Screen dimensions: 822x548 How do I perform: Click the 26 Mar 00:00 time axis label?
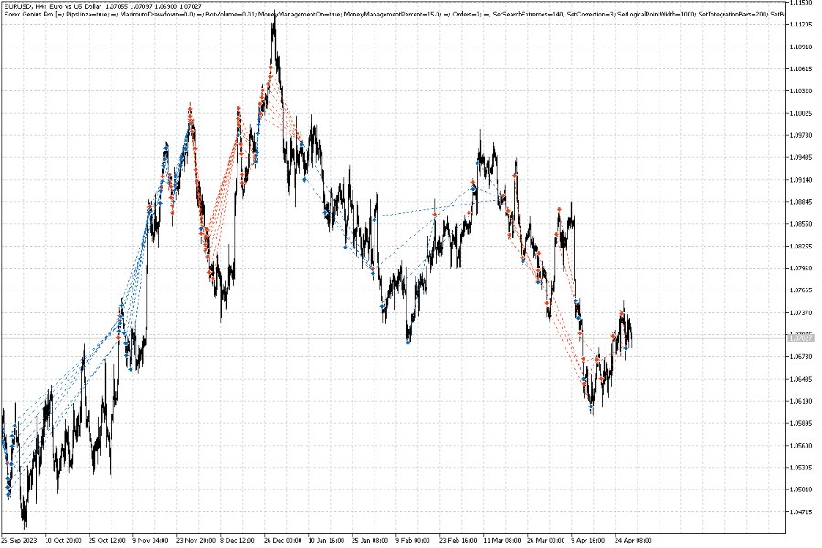point(546,540)
